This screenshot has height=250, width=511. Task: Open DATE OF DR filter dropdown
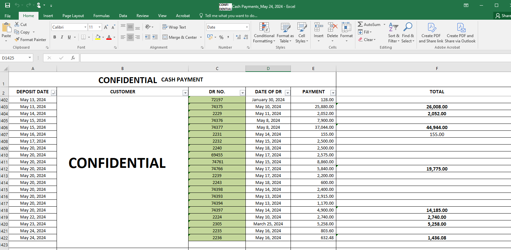click(288, 93)
